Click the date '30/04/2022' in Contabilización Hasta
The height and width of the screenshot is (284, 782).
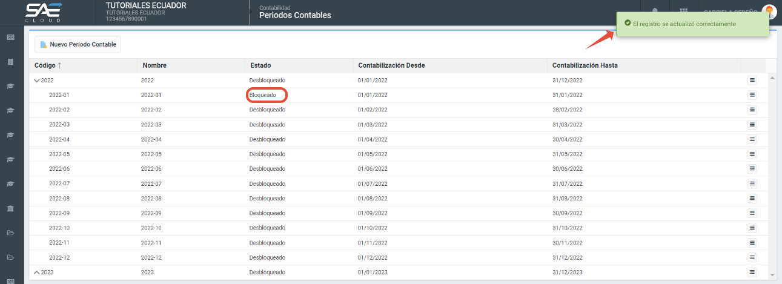[568, 139]
